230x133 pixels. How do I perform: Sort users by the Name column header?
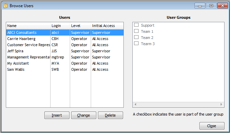coord(28,26)
